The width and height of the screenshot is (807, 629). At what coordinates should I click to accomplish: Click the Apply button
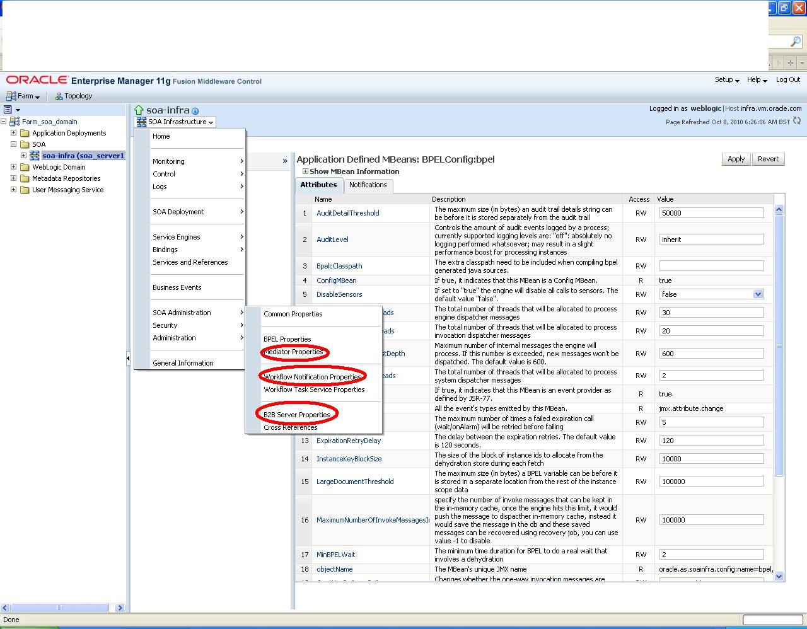click(736, 159)
